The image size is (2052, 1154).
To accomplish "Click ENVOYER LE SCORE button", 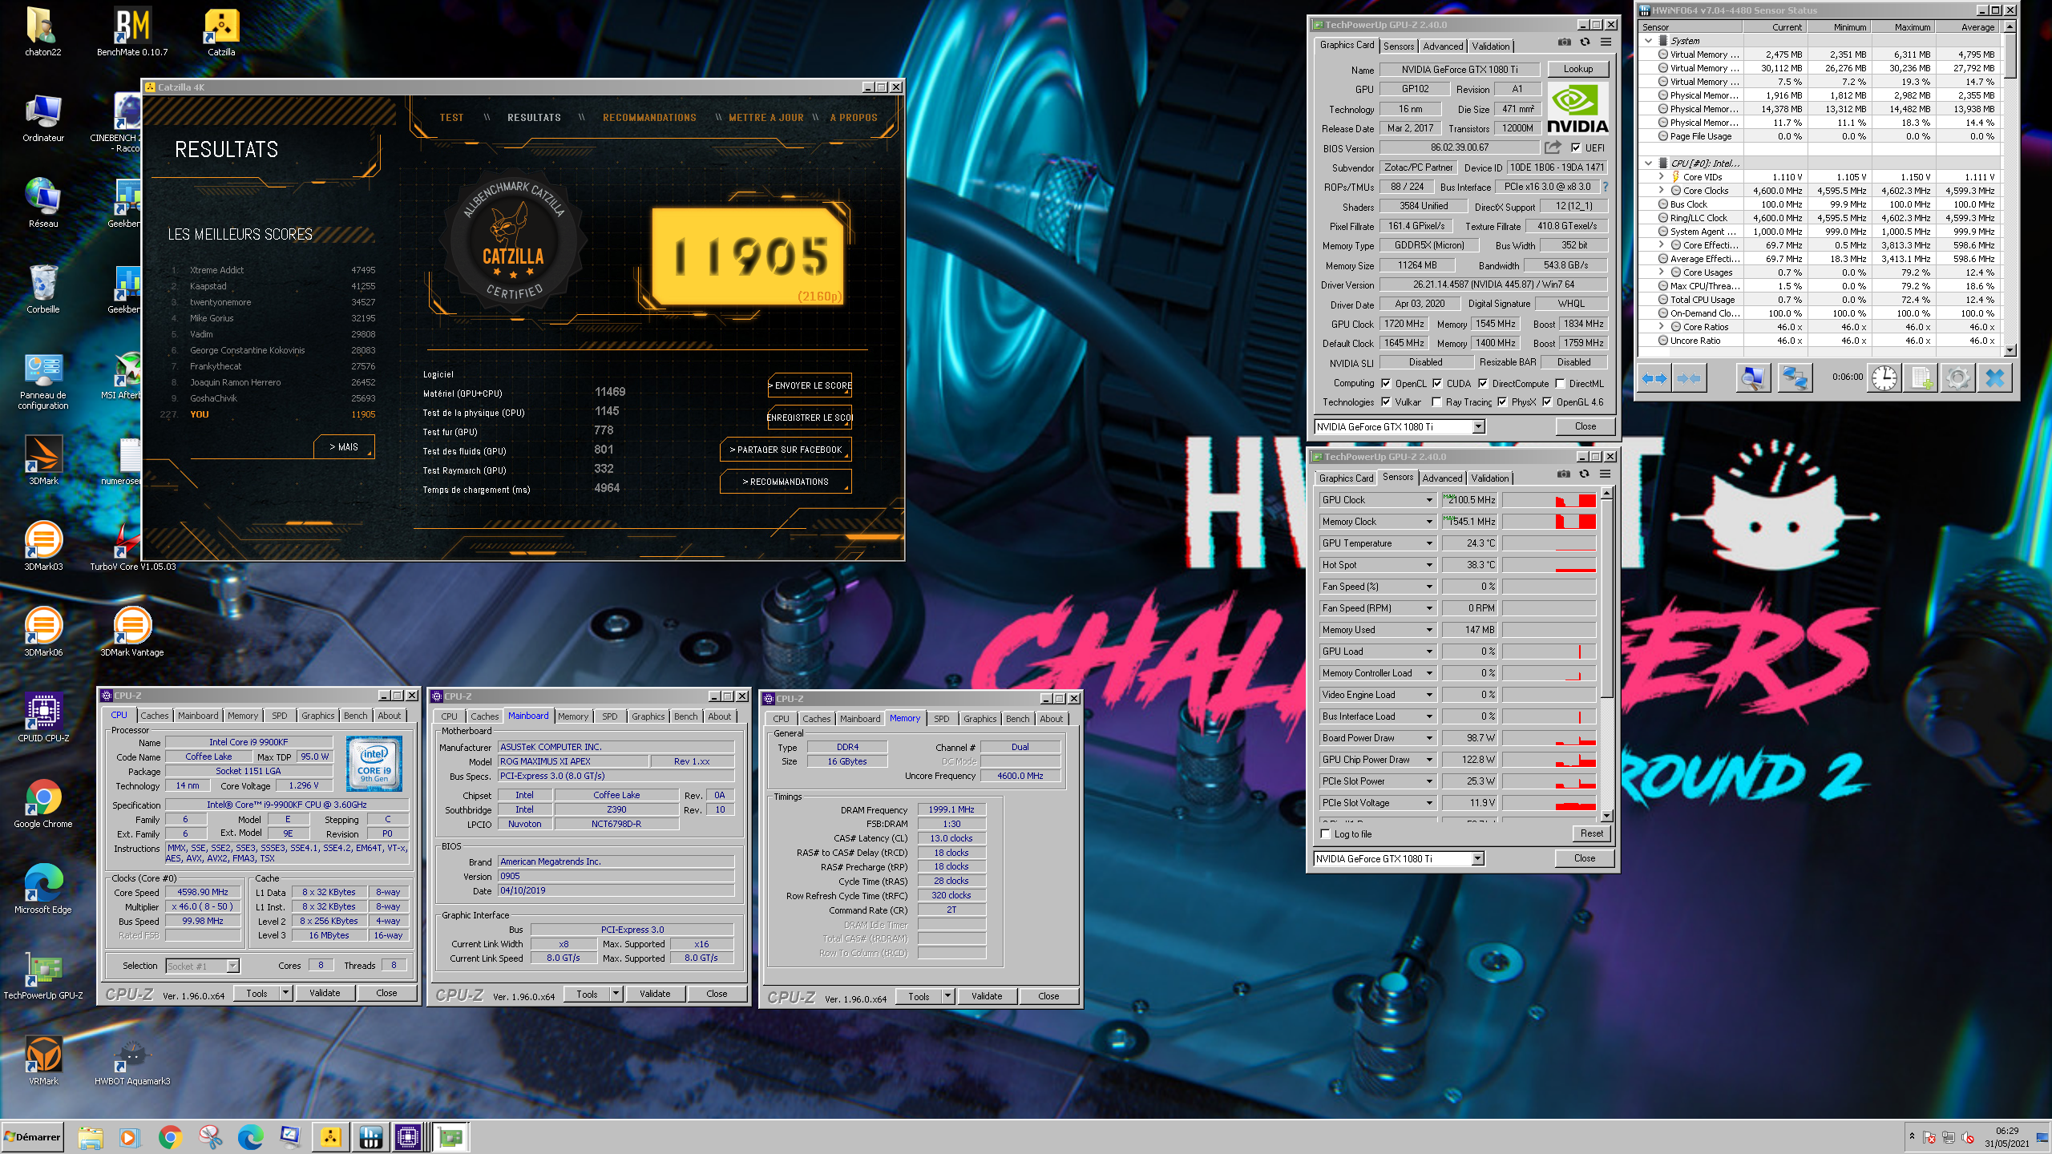I will tap(810, 385).
